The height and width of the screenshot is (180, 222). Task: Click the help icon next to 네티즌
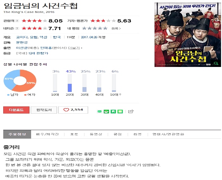pyautogui.click(x=17, y=28)
